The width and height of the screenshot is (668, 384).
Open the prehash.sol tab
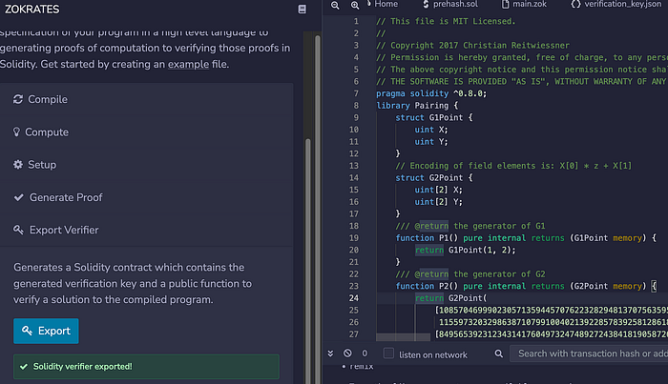coord(450,4)
